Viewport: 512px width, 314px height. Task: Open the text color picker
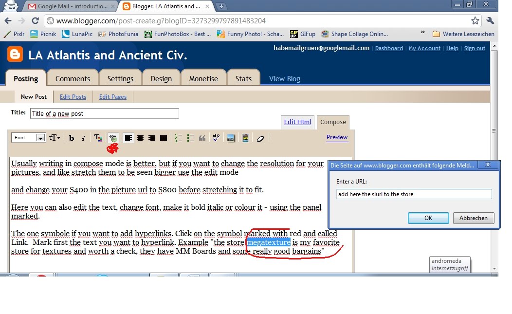(x=98, y=138)
